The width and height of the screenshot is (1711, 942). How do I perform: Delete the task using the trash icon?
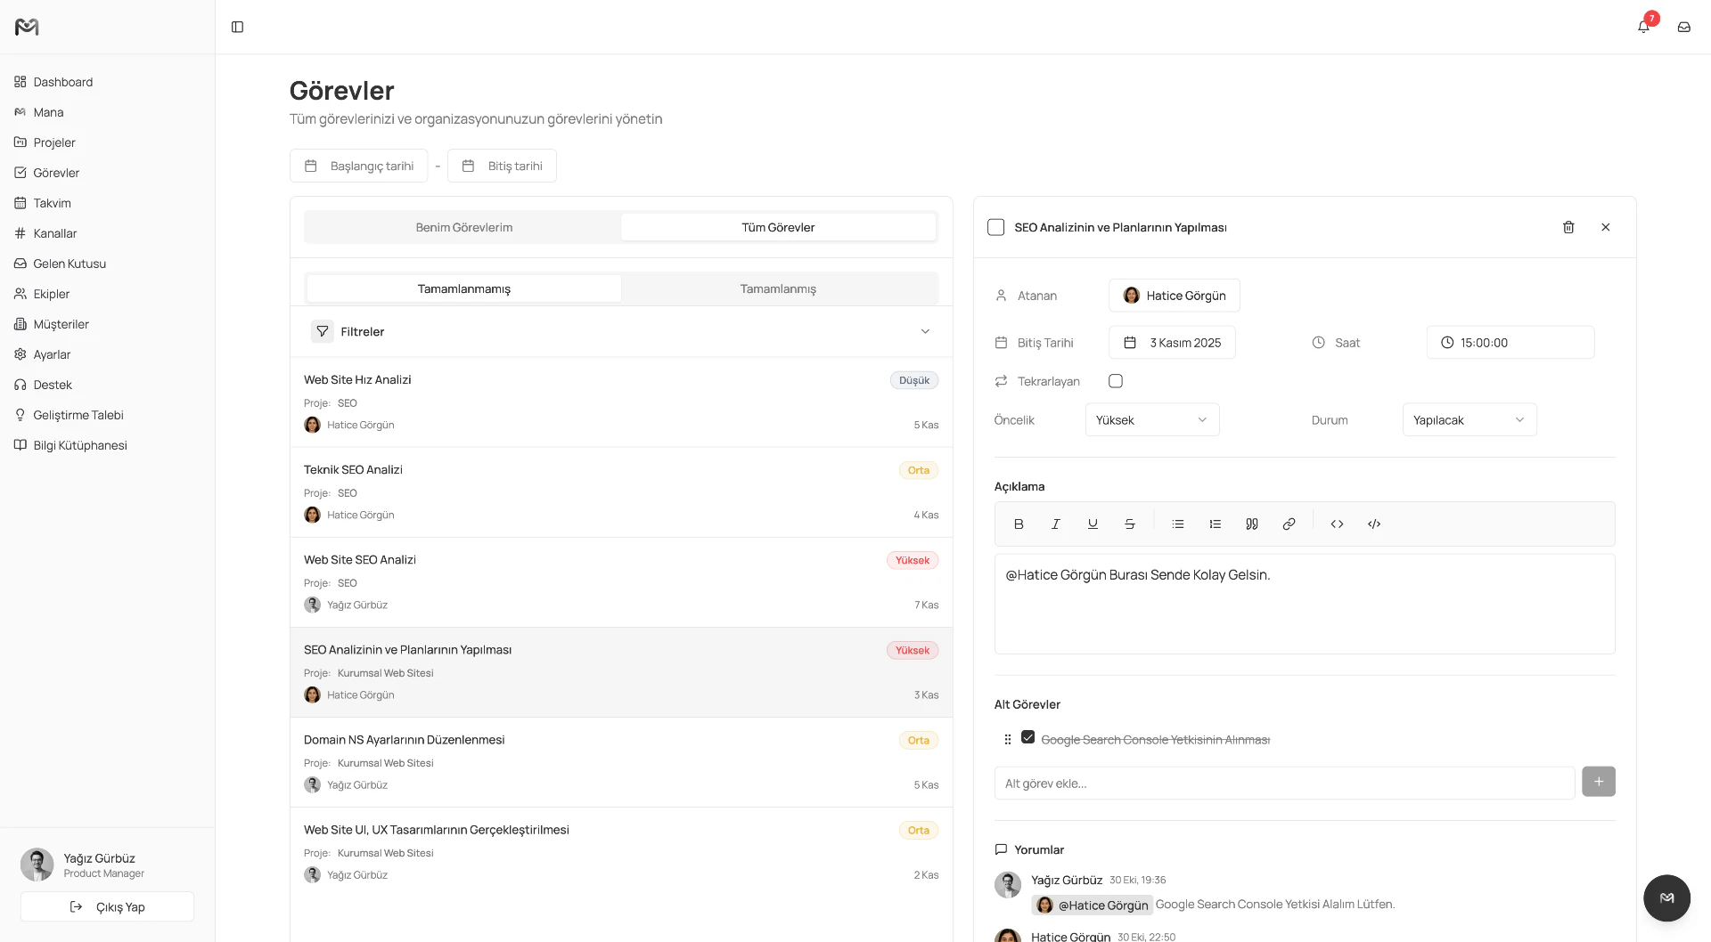pos(1568,227)
